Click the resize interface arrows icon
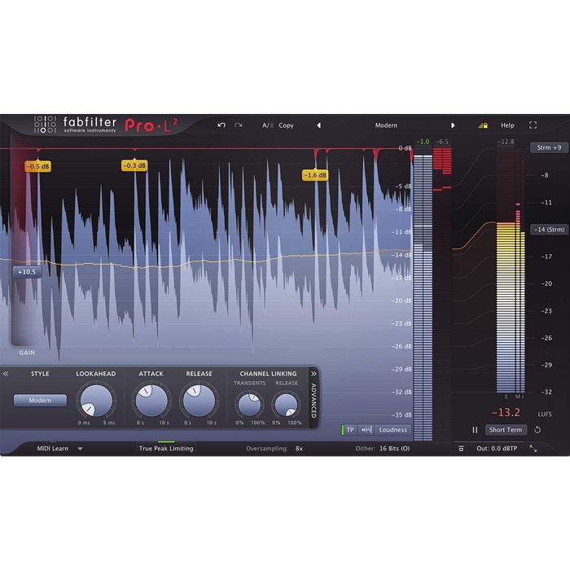 pos(533,449)
